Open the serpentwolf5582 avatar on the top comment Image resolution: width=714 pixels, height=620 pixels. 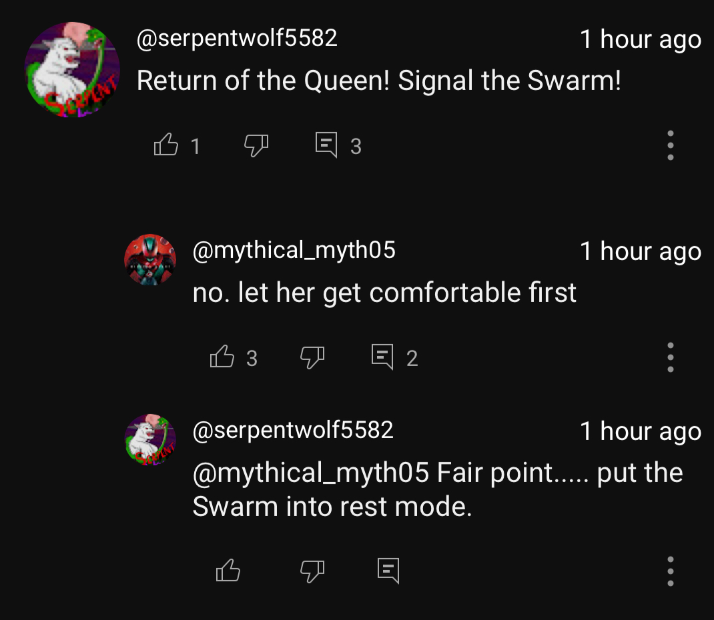coord(72,70)
